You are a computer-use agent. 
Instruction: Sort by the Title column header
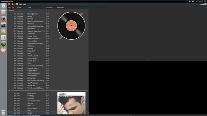tap(29, 8)
